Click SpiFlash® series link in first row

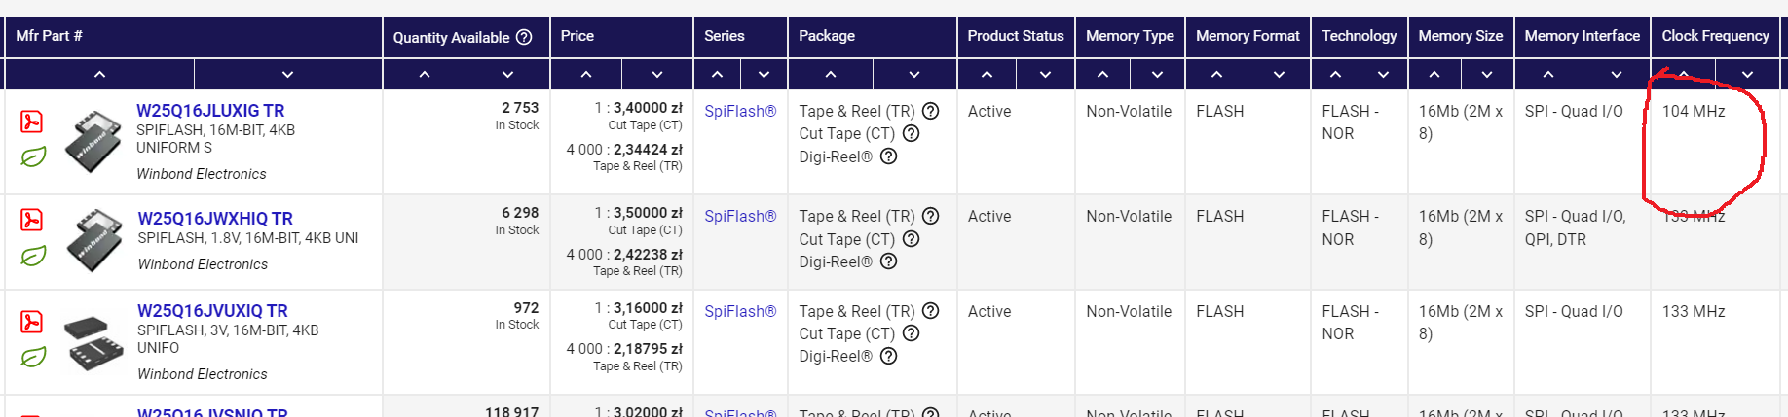[740, 111]
